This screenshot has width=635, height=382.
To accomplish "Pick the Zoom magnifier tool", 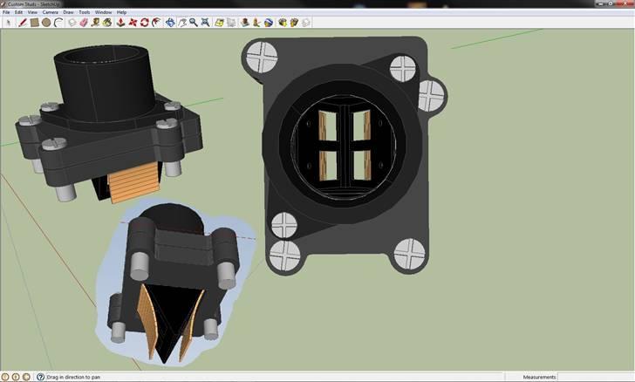I will click(x=193, y=22).
